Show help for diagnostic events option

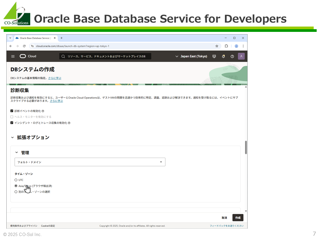tap(43, 111)
